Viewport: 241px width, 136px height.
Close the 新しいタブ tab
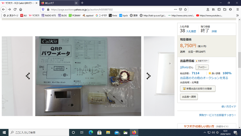pos(76,3)
